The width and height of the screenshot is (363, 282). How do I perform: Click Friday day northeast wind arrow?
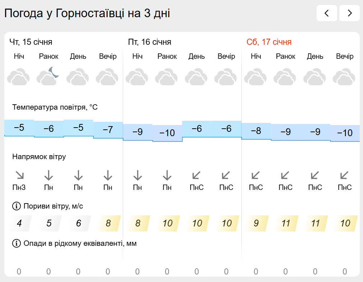click(x=196, y=176)
